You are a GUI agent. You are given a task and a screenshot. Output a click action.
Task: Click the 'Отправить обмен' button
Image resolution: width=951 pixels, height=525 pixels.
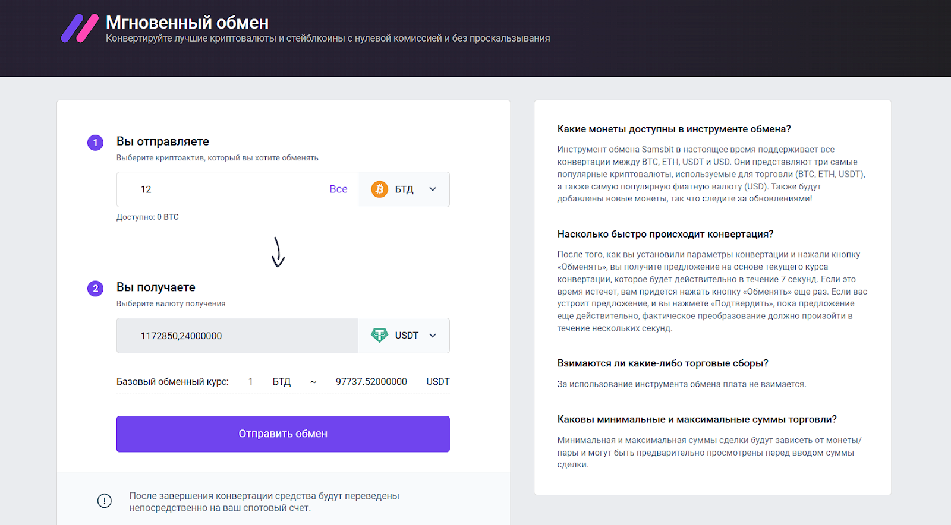click(283, 434)
